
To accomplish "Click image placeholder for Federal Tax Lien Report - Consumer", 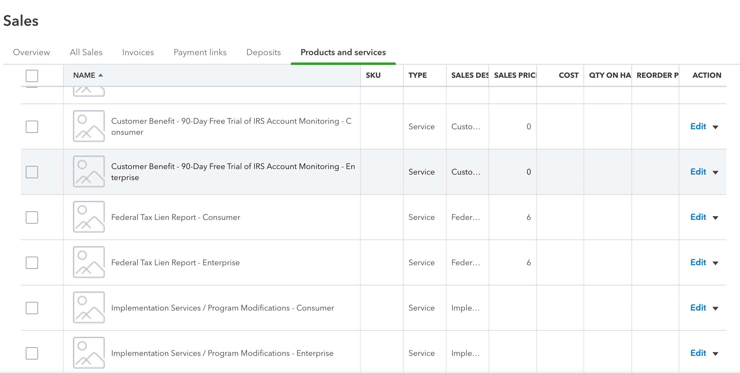I will pos(89,217).
